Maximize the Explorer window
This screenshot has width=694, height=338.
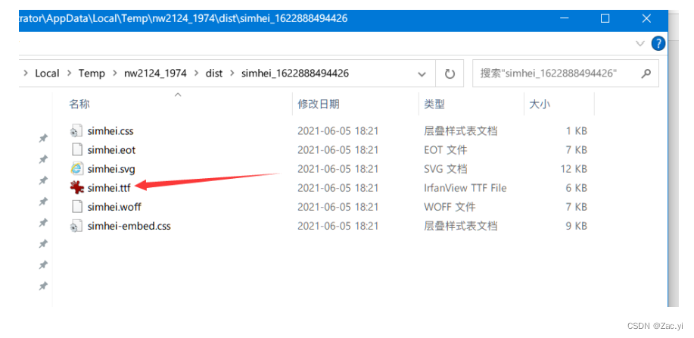coord(605,19)
